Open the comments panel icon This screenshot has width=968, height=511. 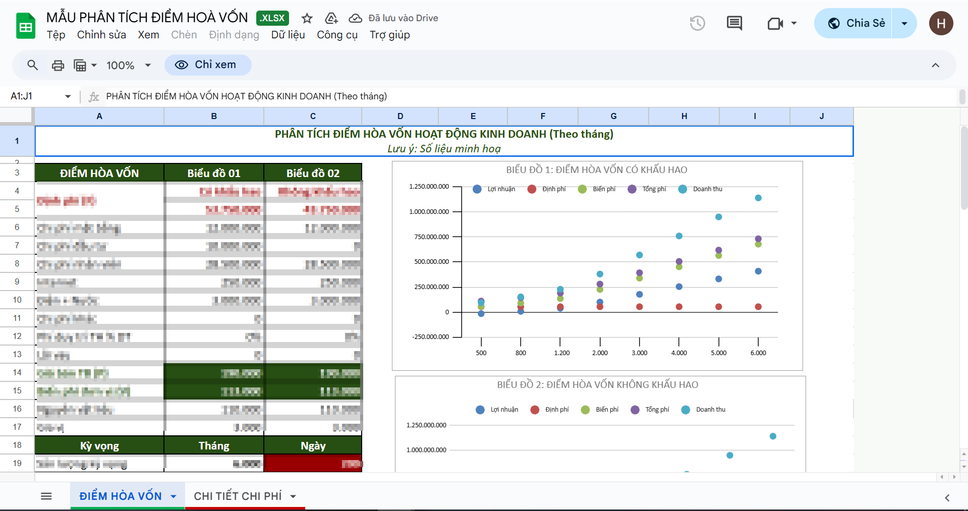click(734, 23)
